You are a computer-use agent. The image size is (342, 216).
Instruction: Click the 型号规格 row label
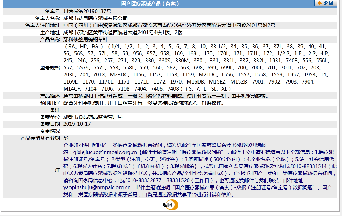tap(50, 67)
